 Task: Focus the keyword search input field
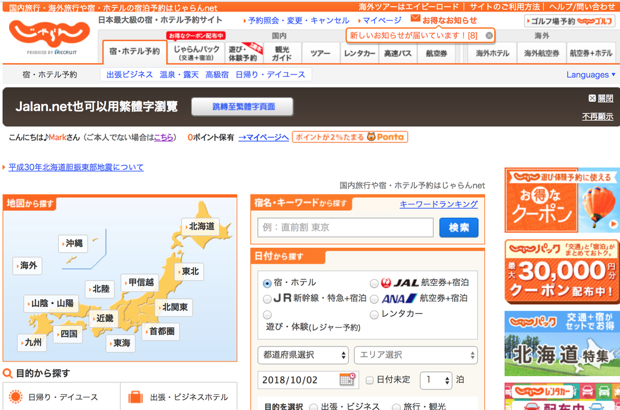point(345,227)
